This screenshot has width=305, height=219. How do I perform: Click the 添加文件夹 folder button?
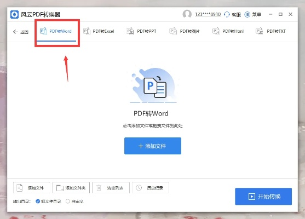click(71, 188)
